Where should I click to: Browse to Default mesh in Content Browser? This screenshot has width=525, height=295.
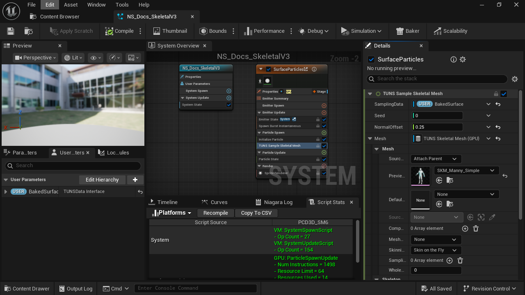(450, 204)
